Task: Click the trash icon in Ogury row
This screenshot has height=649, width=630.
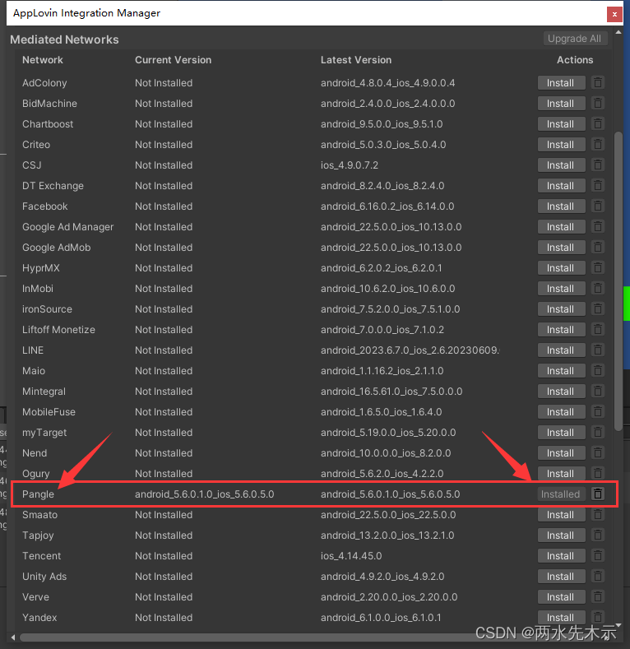Action: pos(598,474)
